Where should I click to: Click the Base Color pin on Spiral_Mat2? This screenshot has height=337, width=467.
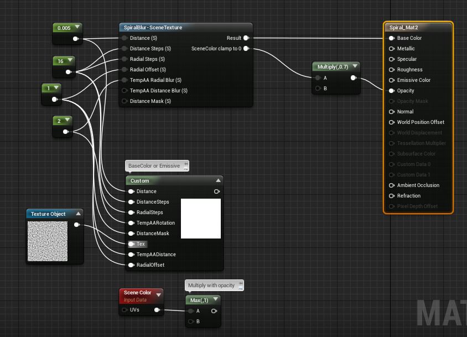[392, 38]
